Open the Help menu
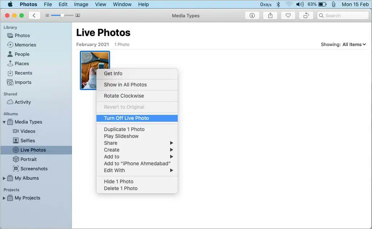The image size is (372, 229). click(x=143, y=4)
